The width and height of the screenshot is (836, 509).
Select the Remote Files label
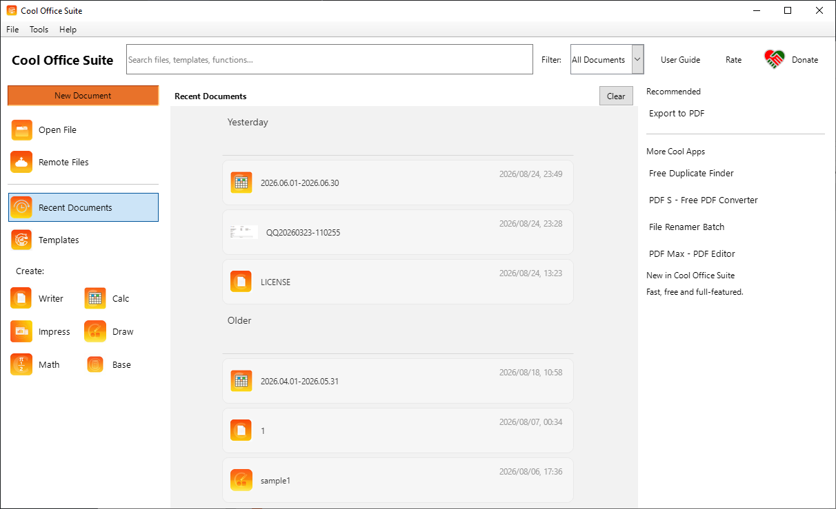[63, 163]
